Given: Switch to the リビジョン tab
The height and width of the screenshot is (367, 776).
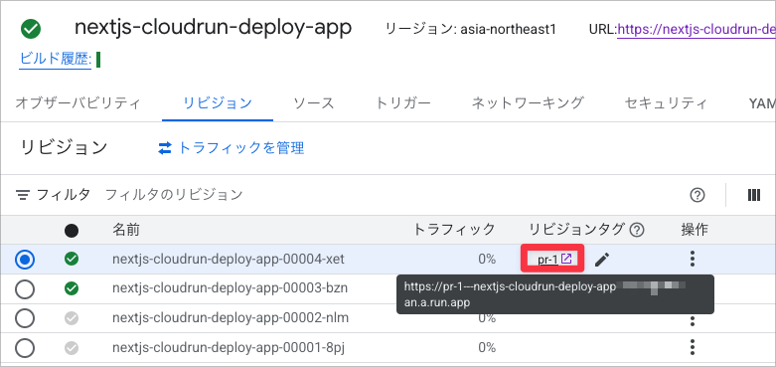Looking at the screenshot, I should pos(218,103).
